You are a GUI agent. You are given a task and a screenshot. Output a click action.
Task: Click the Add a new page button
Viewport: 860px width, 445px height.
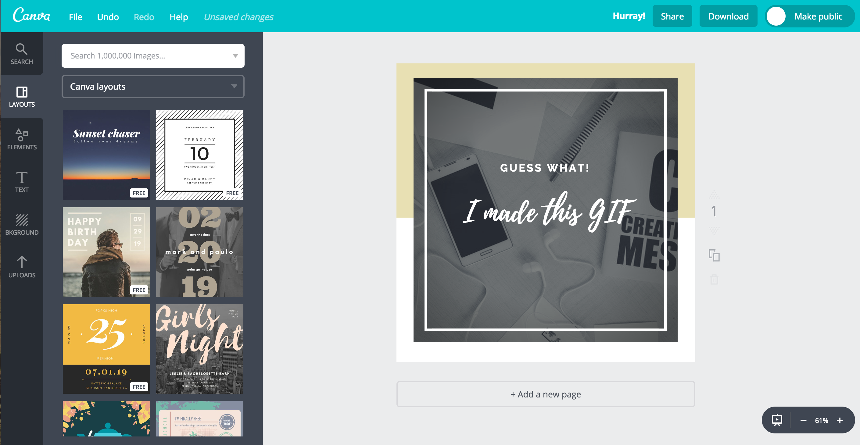546,394
